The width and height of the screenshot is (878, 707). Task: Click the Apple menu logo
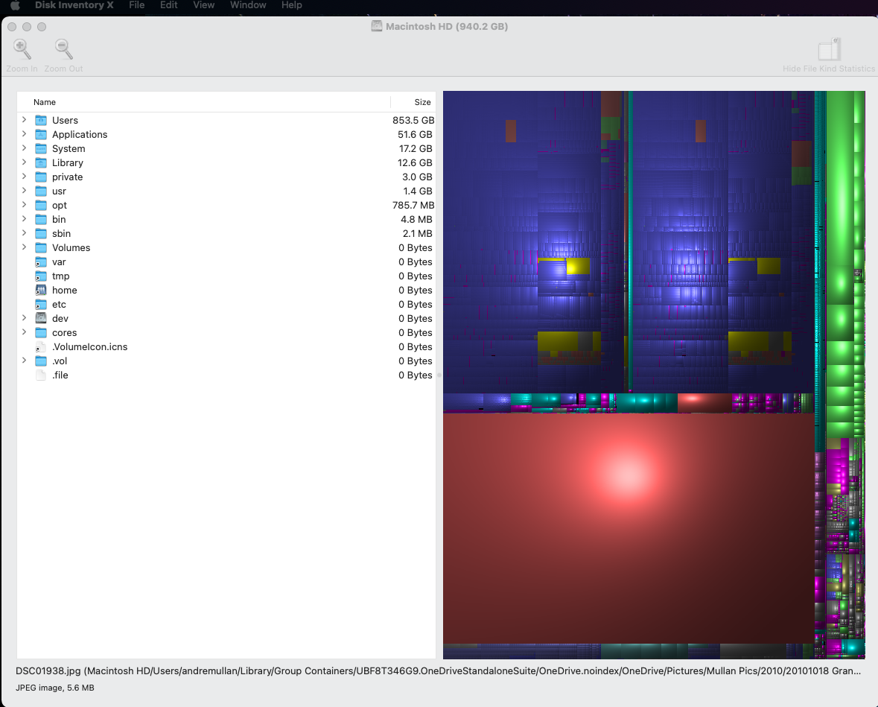pyautogui.click(x=14, y=5)
